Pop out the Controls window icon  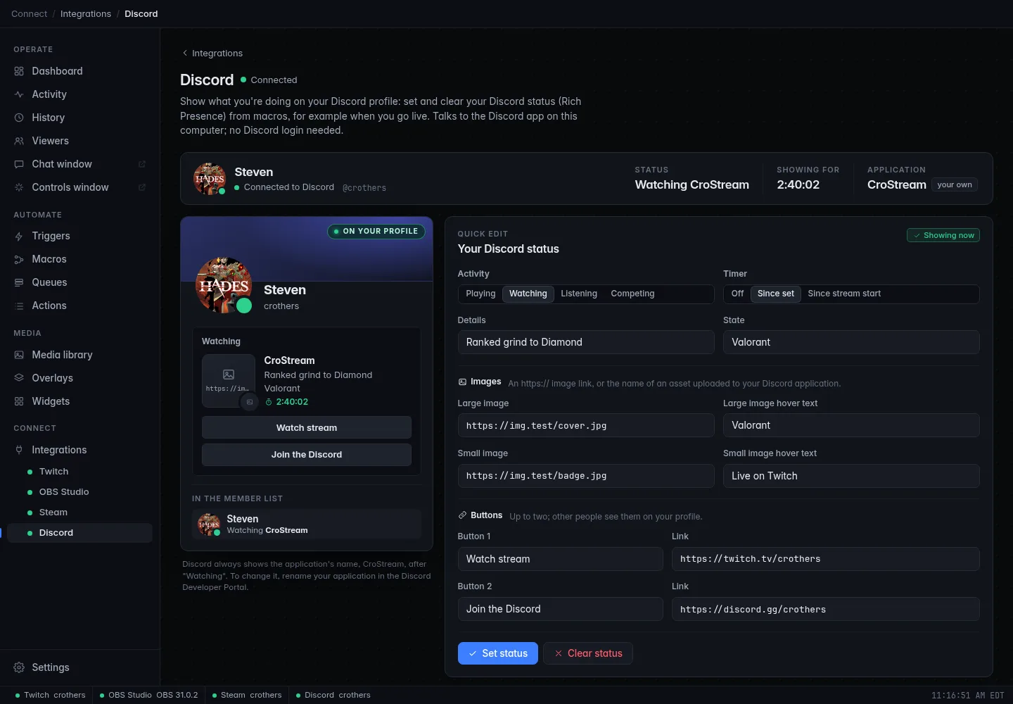pos(141,187)
